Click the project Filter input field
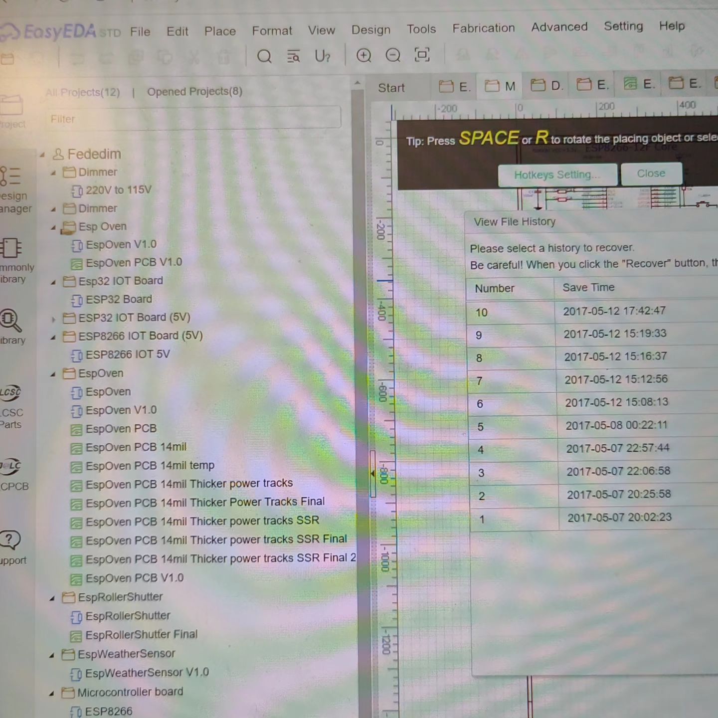 click(193, 119)
